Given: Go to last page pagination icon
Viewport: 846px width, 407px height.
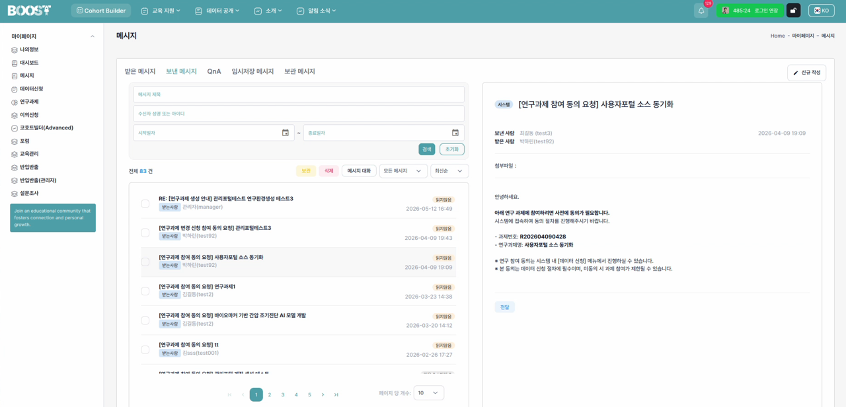Looking at the screenshot, I should pyautogui.click(x=336, y=394).
